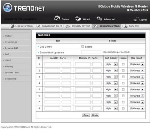Viewport: 151px width, 130px height.
Task: Open Dynamic DNS in sidebar
Action: [11, 48]
